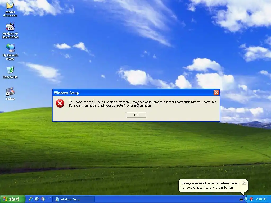Viewport: 271px width, 203px height.
Task: Click the on-screen keyboard tray icon
Action: click(x=241, y=199)
